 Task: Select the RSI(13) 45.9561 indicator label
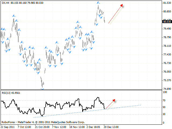(x=11, y=93)
